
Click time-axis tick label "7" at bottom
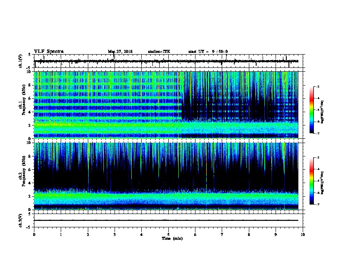coord(222,235)
